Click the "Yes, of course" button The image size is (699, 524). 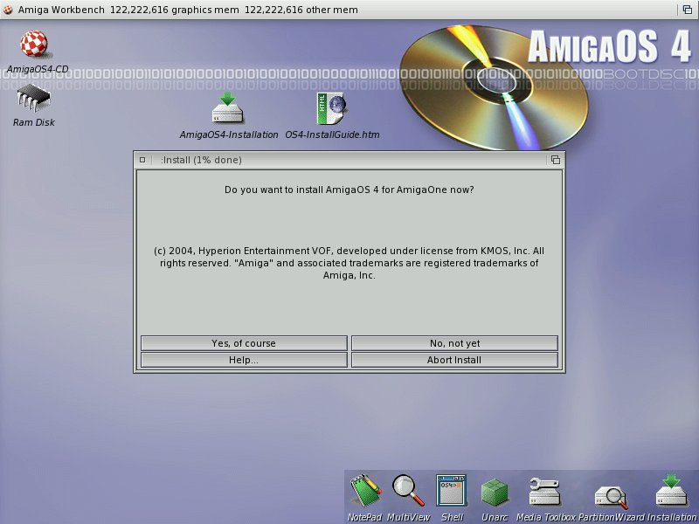pos(244,343)
